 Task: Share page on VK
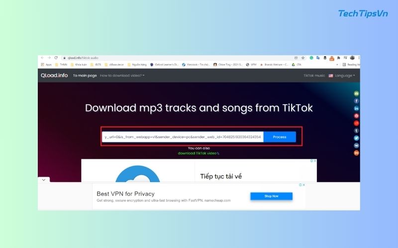pos(356,145)
